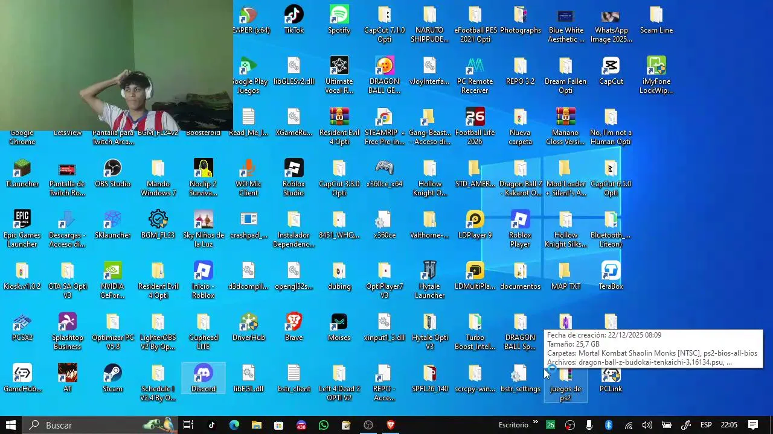This screenshot has height=434, width=773.
Task: Open Task View on the taskbar
Action: (x=188, y=425)
